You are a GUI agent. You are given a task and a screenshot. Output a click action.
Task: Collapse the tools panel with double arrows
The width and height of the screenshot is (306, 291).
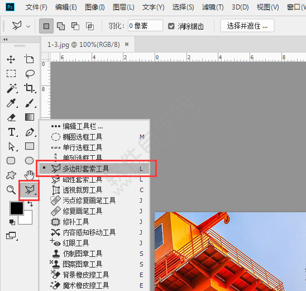[x=6, y=40]
